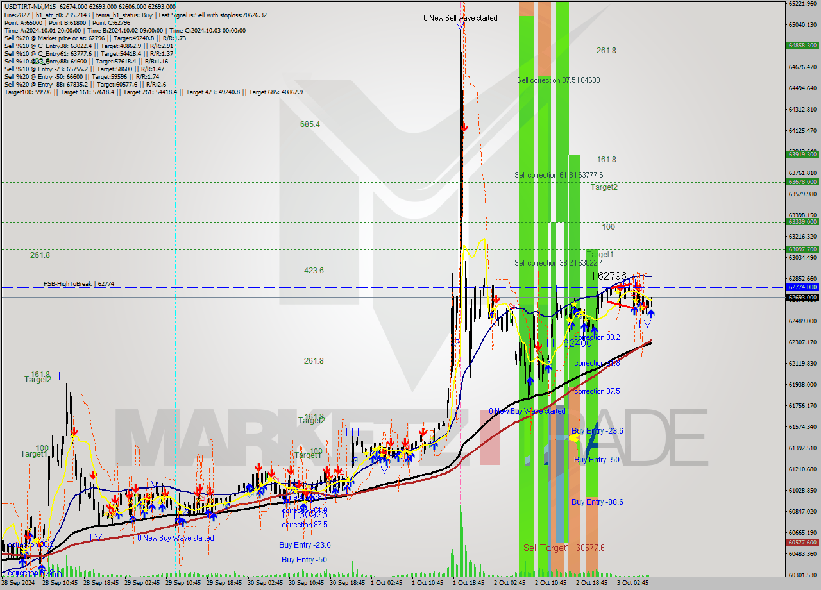This screenshot has height=590, width=821.
Task: Click the 62489.000 price axis value
Action: (x=802, y=321)
